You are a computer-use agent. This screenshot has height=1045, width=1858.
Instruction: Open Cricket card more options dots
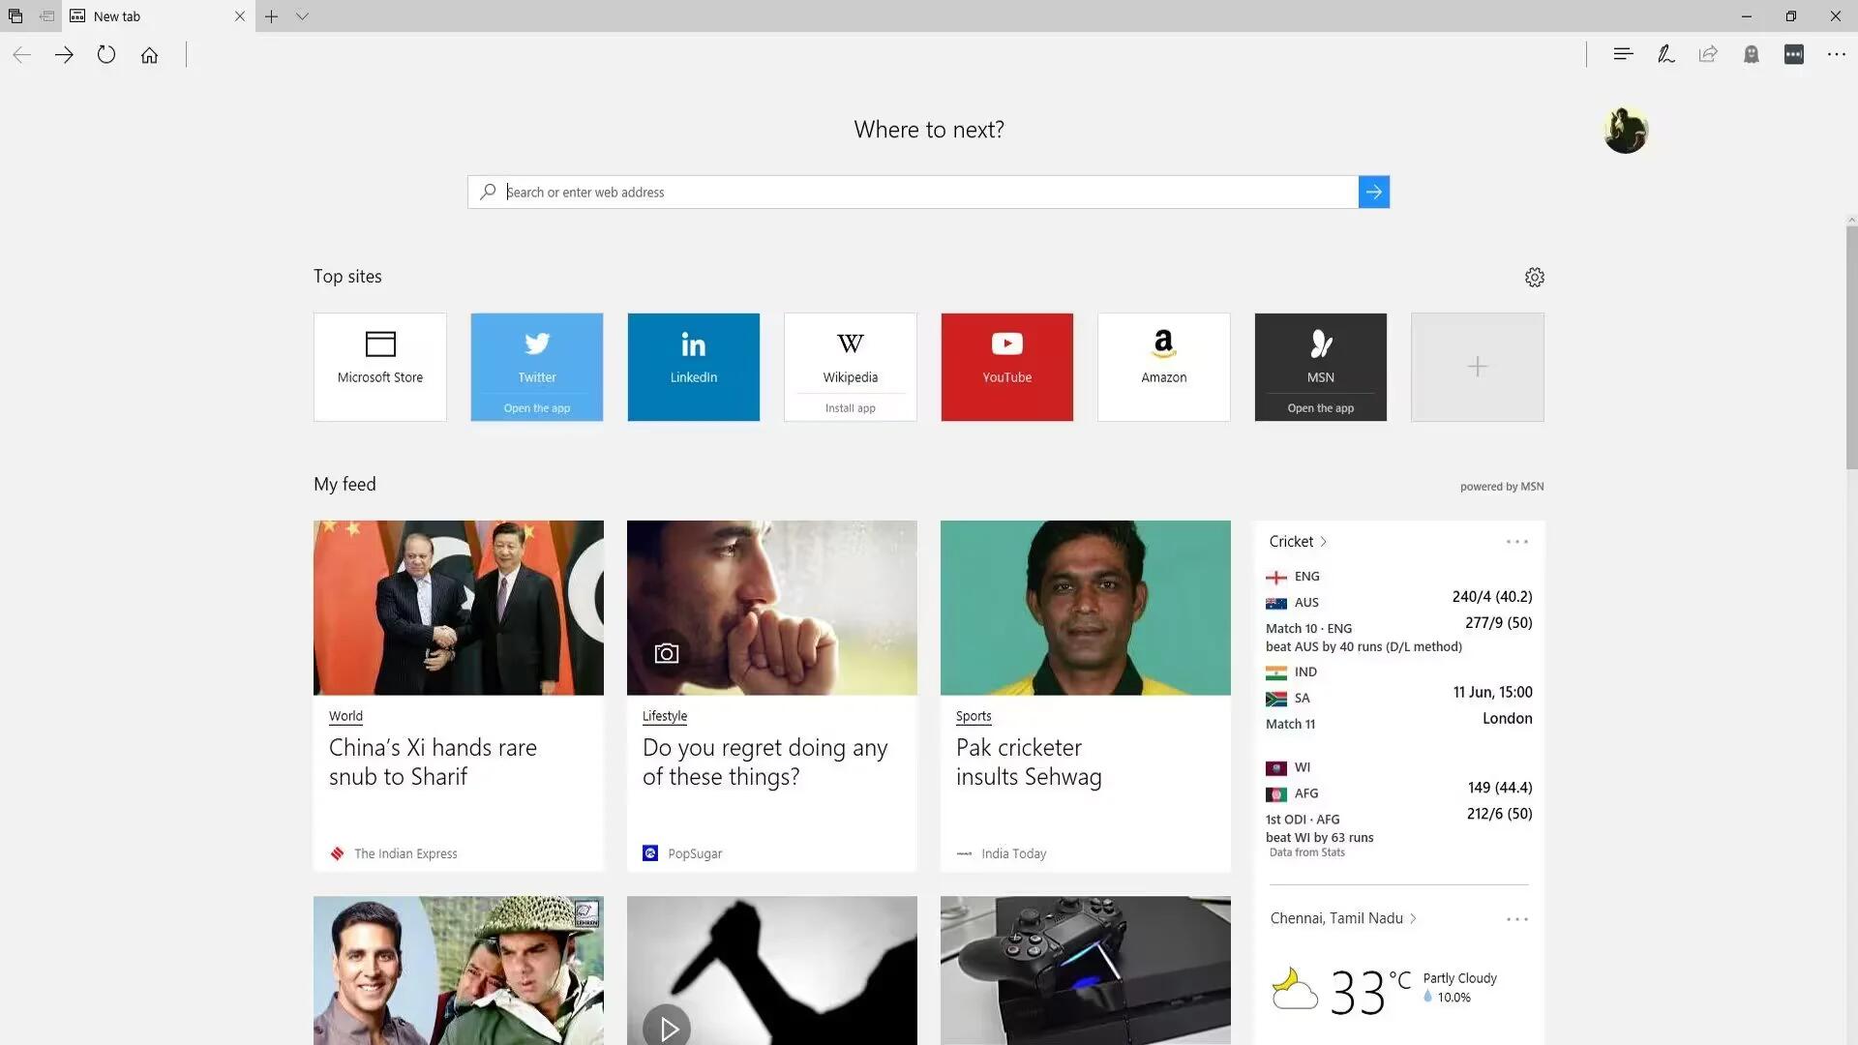pyautogui.click(x=1517, y=542)
